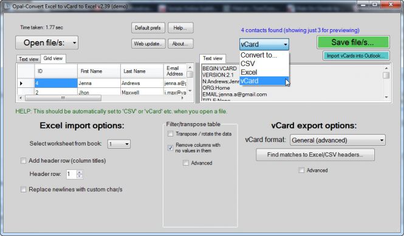Enable Add header row (column titles)

24,161
